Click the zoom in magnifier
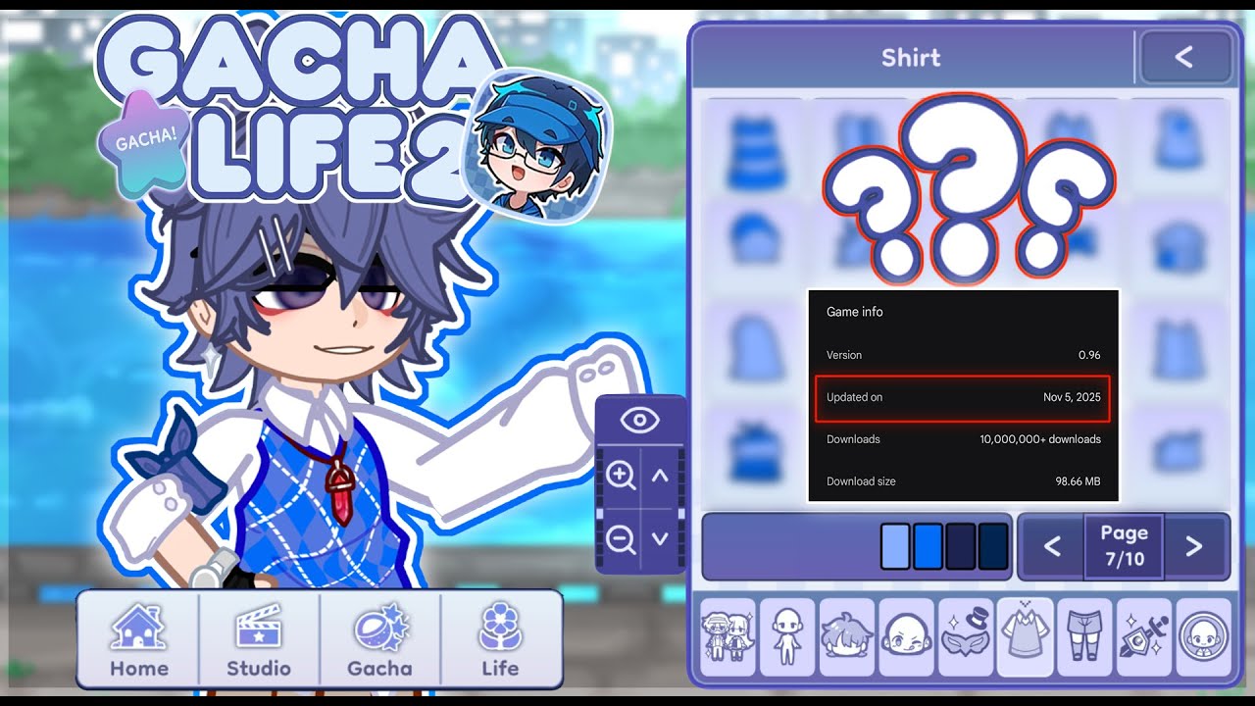The image size is (1255, 706). [620, 477]
